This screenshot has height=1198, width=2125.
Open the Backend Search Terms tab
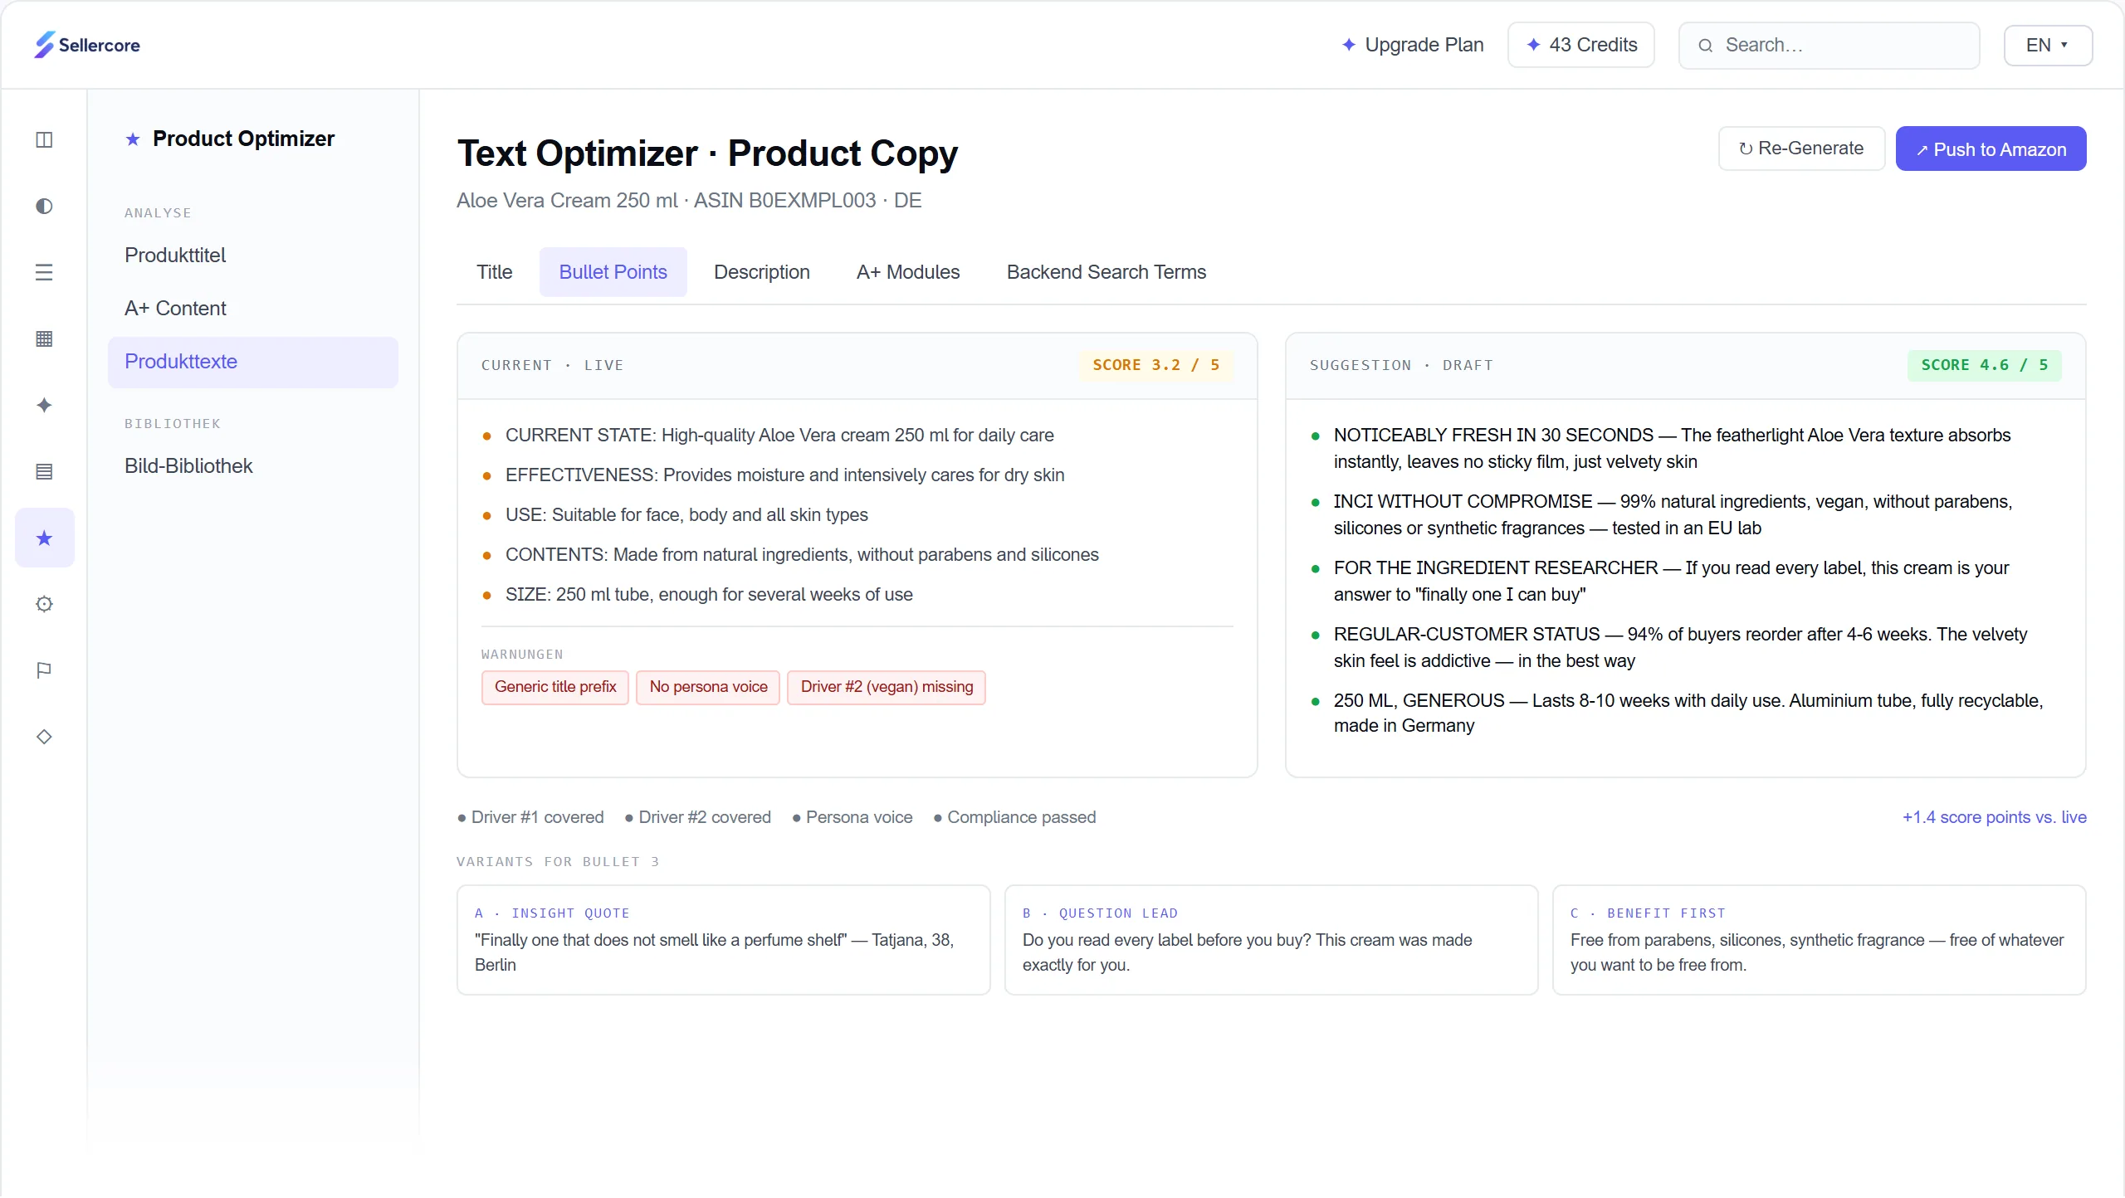(x=1106, y=272)
